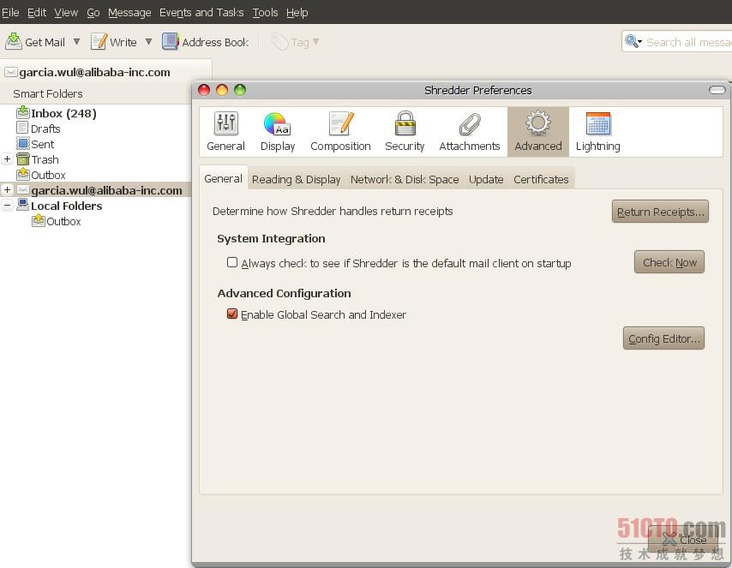732x568 pixels.
Task: Open the General preferences pane icon
Action: (x=226, y=132)
